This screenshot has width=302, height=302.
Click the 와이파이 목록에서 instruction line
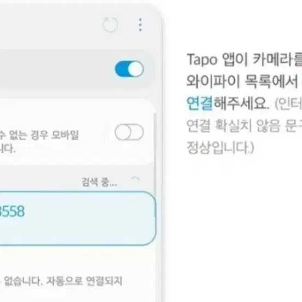click(242, 81)
